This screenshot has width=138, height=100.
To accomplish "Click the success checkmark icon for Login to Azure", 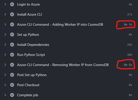I will (x=12, y=4).
